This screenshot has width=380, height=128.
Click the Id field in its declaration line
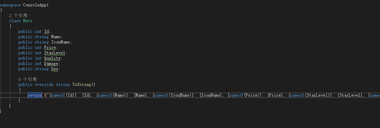coord(47,31)
